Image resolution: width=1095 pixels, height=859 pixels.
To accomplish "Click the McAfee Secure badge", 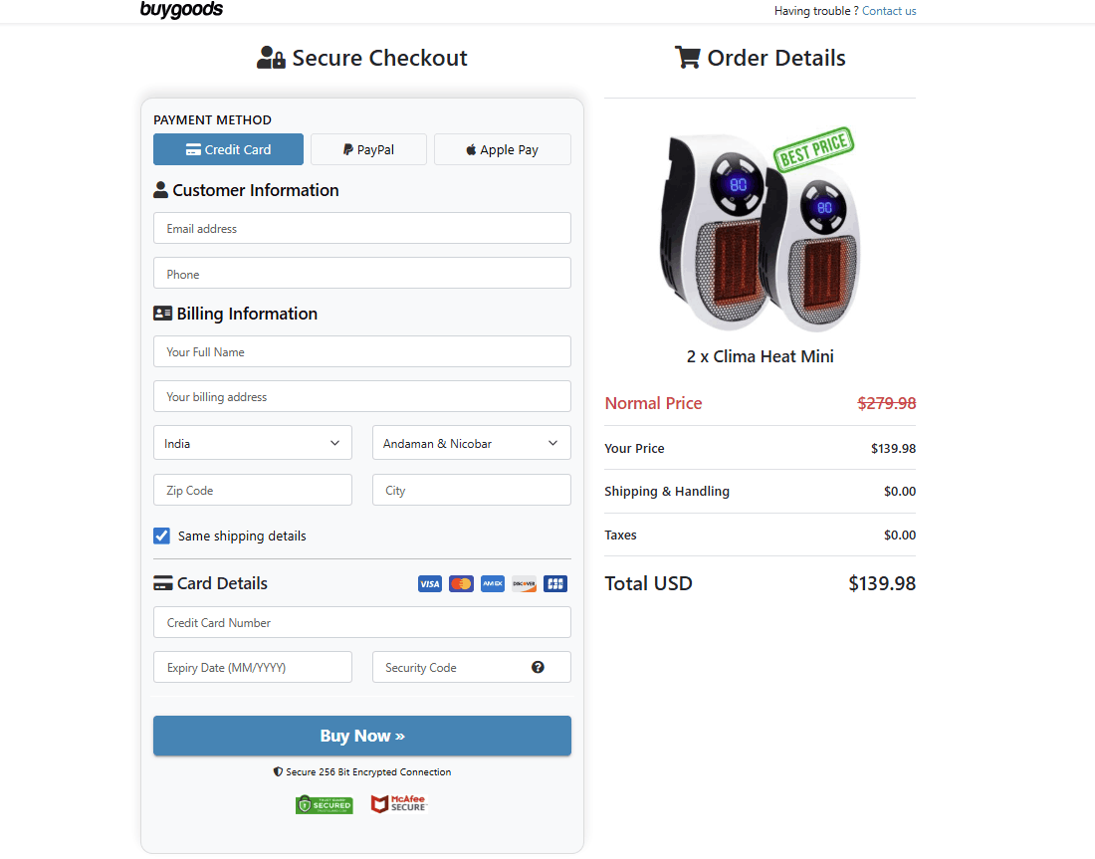I will tap(398, 803).
